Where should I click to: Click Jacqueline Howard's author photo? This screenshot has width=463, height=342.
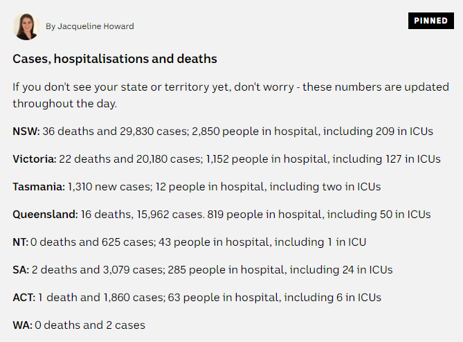tap(26, 26)
